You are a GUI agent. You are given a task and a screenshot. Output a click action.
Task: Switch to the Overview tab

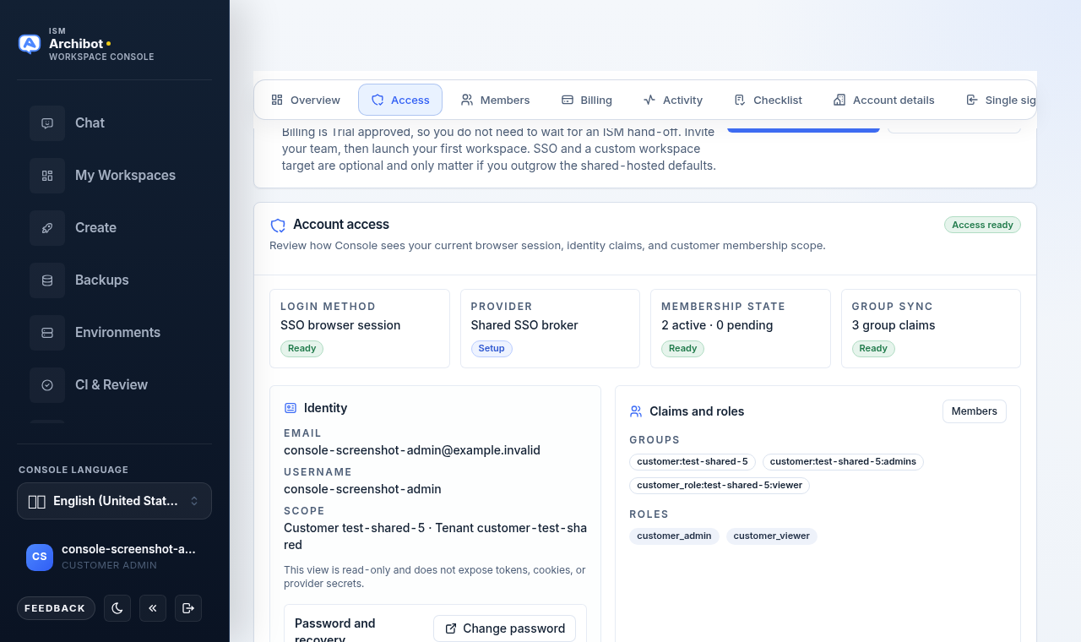306,100
